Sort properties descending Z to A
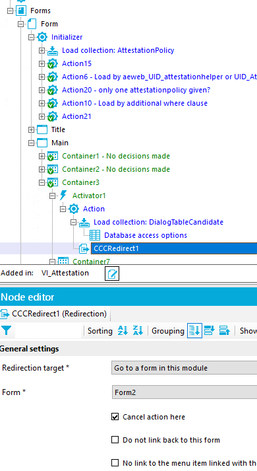 click(x=138, y=331)
